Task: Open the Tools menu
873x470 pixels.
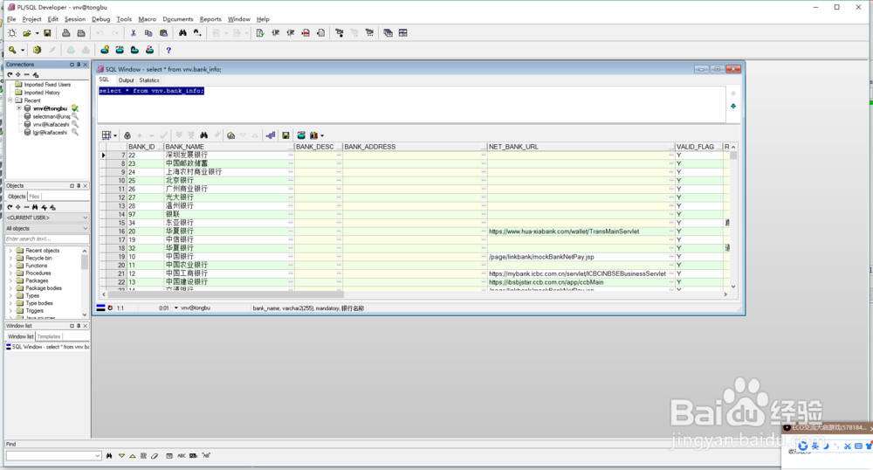Action: coord(124,19)
